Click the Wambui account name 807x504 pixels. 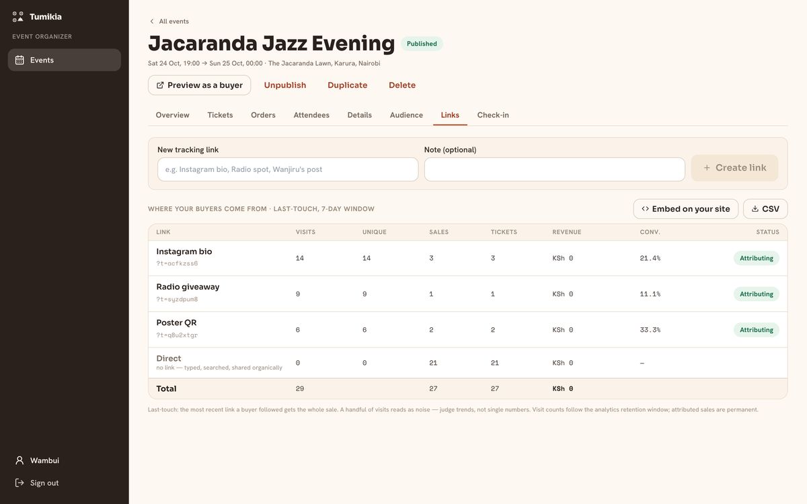(44, 460)
